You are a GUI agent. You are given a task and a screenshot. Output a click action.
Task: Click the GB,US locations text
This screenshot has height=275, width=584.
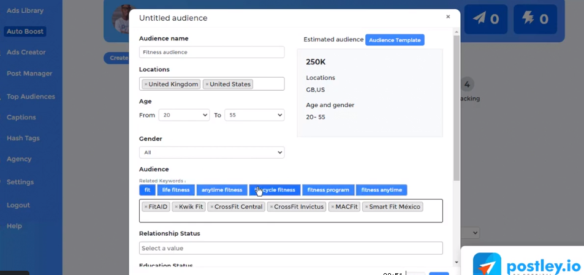pos(316,90)
